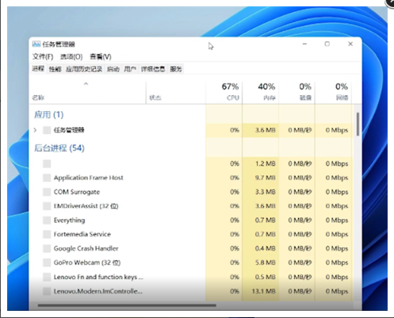
Task: Select the 应用 (1) group header
Action: point(49,115)
